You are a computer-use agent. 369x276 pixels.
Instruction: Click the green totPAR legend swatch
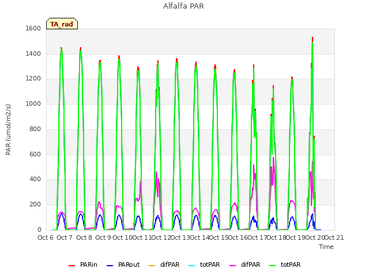pos(272,266)
